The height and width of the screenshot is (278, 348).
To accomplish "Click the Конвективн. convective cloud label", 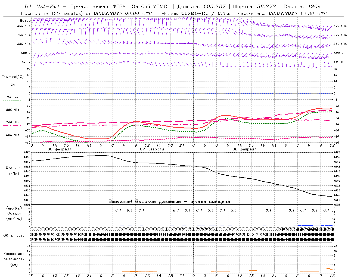I will [14, 254].
